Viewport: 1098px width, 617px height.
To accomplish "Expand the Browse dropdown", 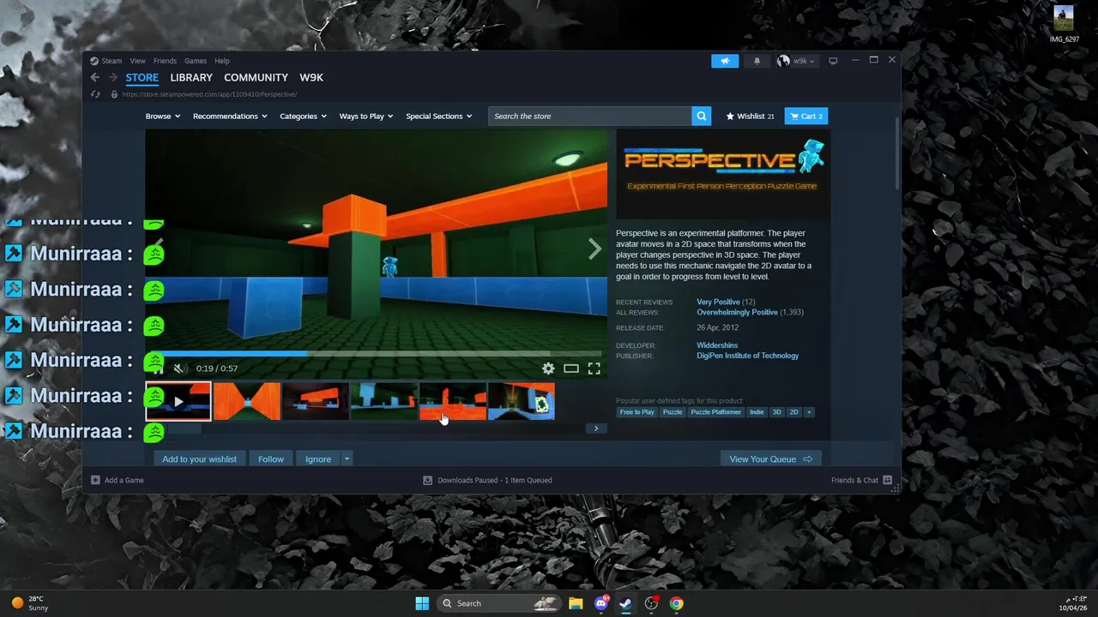I will pyautogui.click(x=162, y=116).
